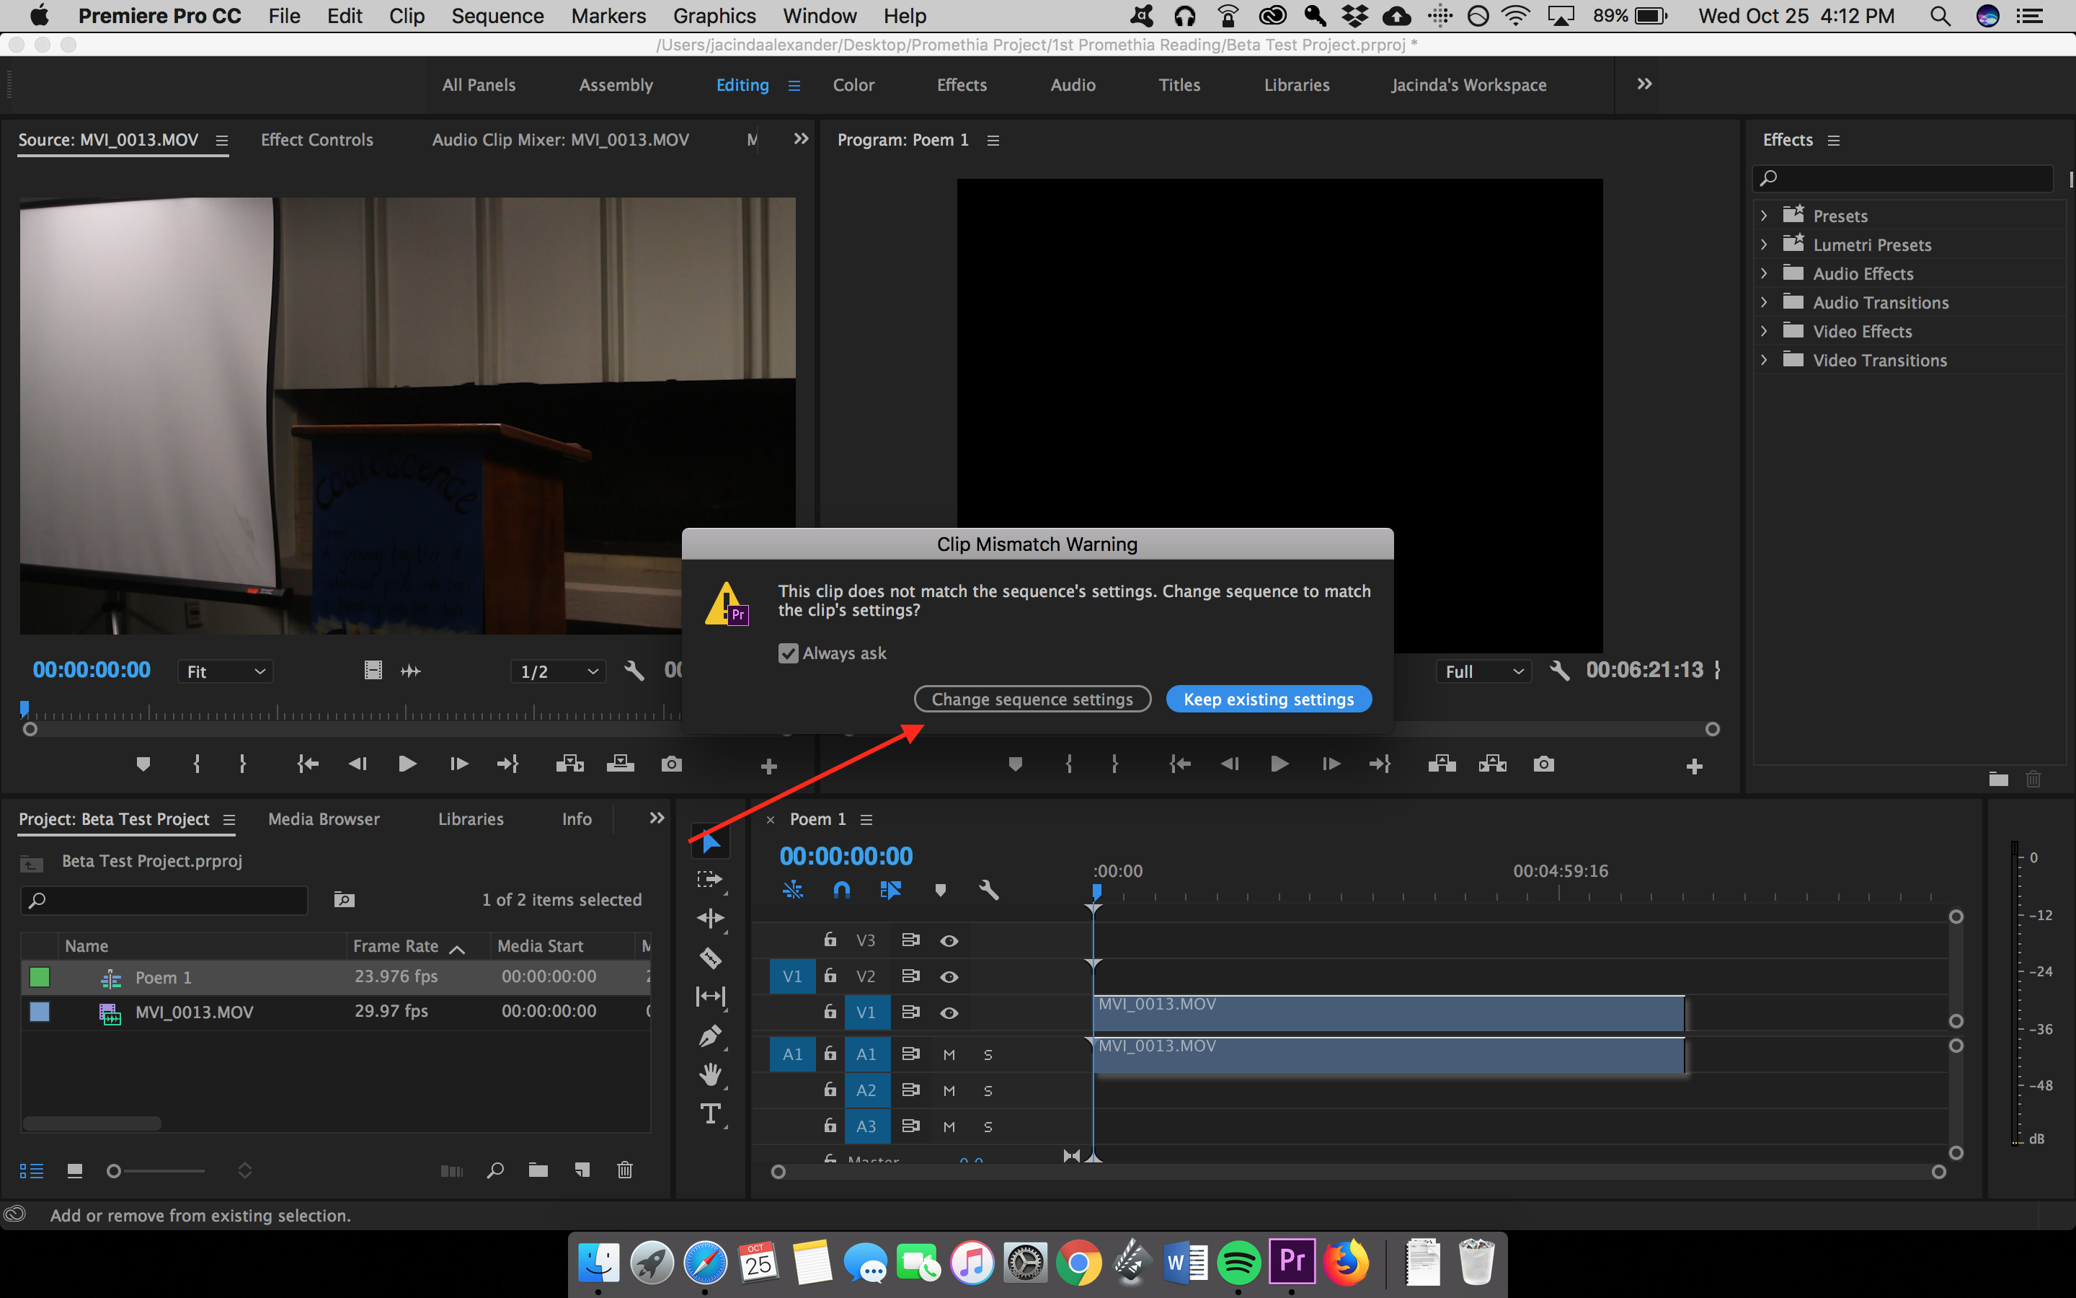Expand the Video Transitions folder
Screen dimensions: 2076x1298
click(x=1764, y=360)
